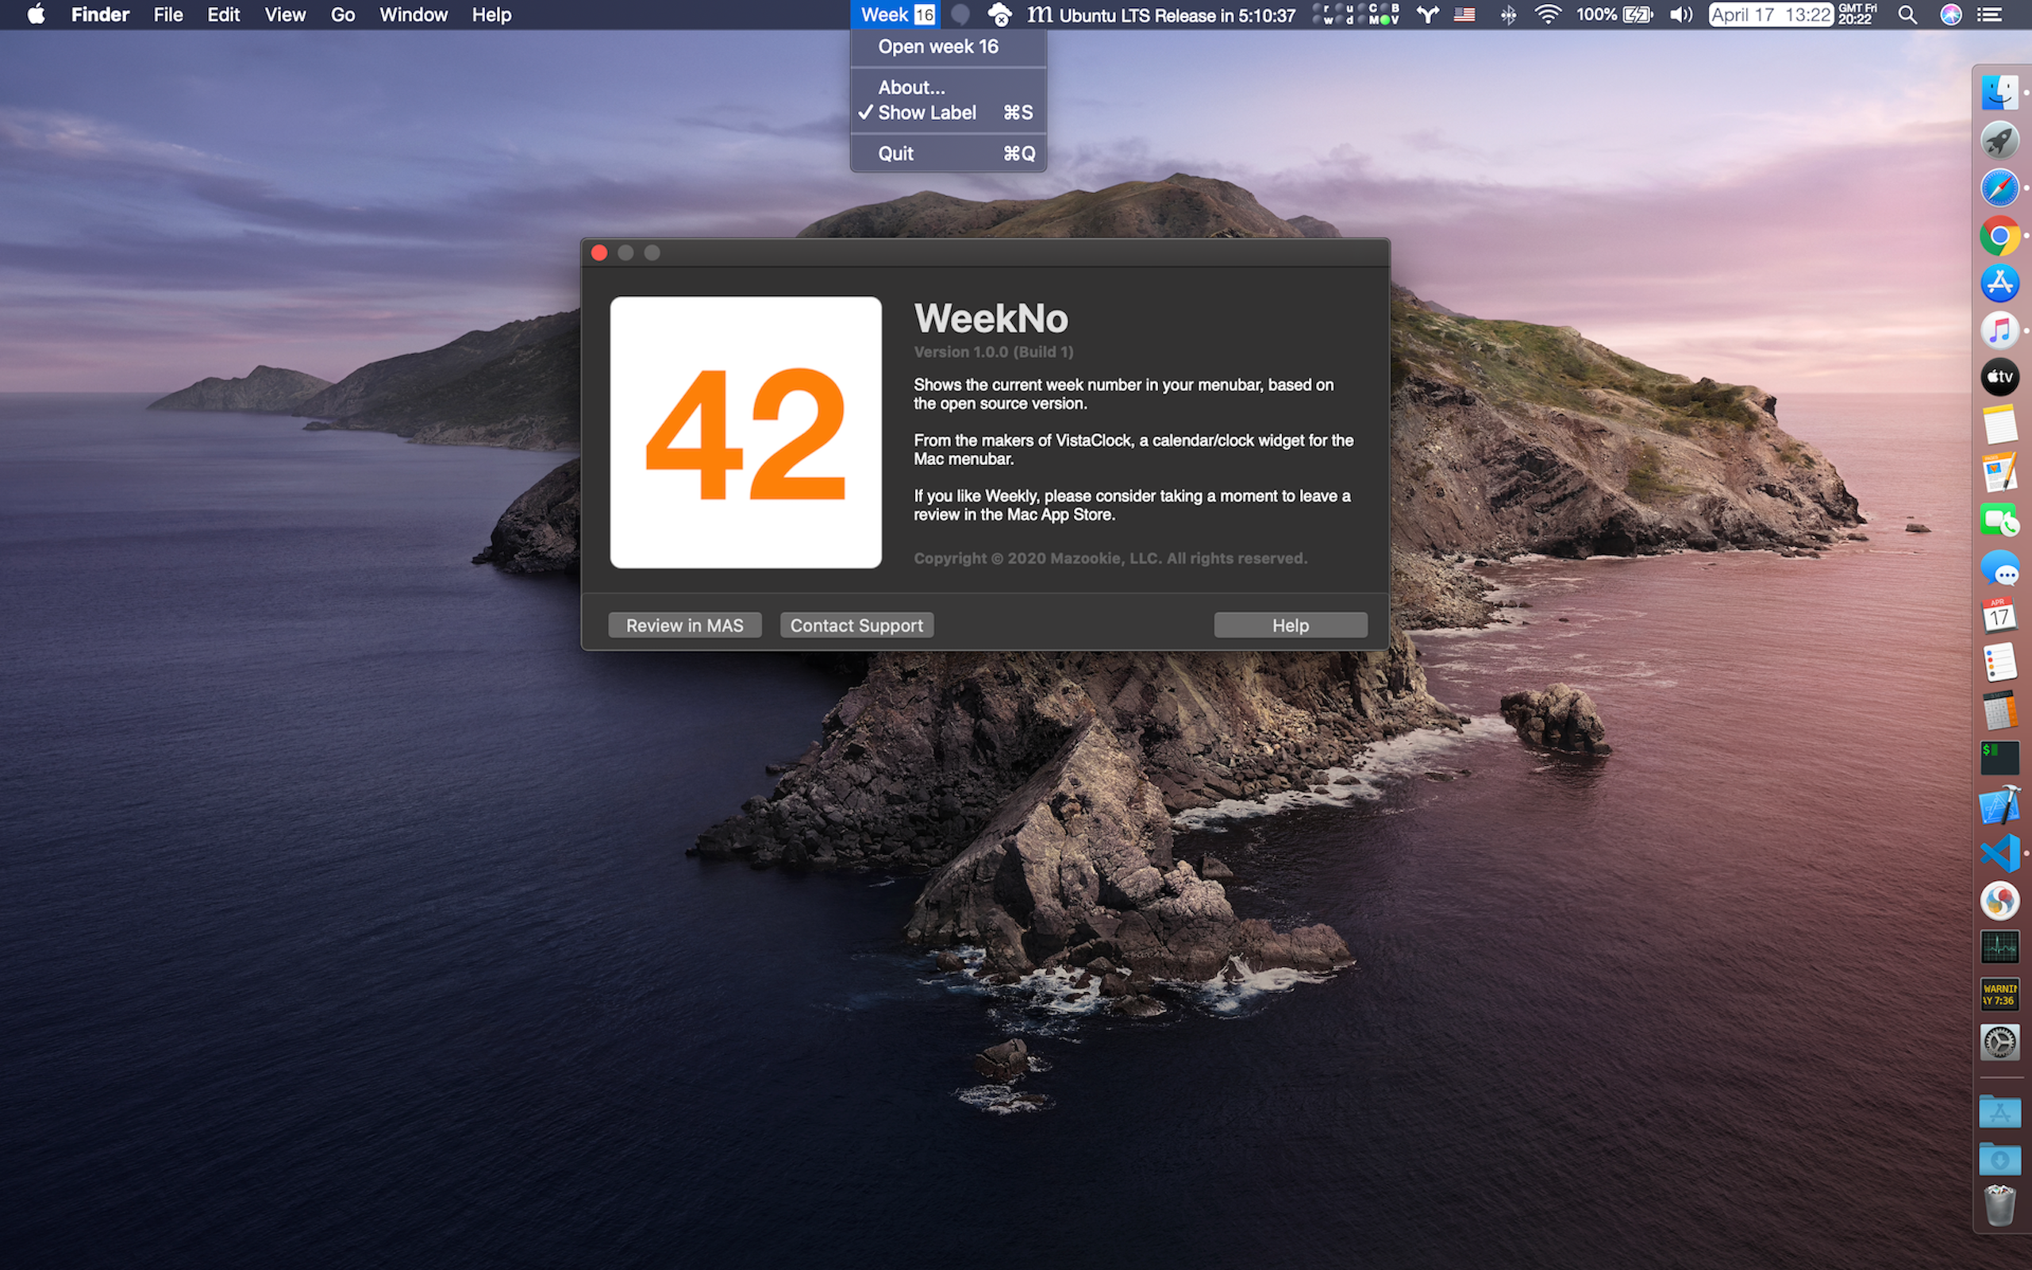Open Calculator from the Dock
The image size is (2032, 1270).
[x=2000, y=710]
